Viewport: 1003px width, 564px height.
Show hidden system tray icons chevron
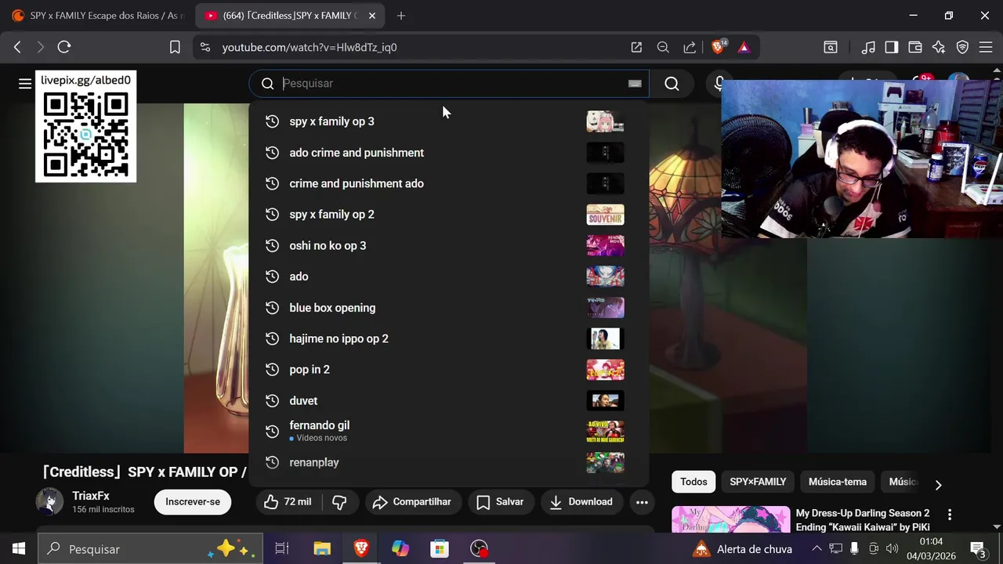point(817,549)
